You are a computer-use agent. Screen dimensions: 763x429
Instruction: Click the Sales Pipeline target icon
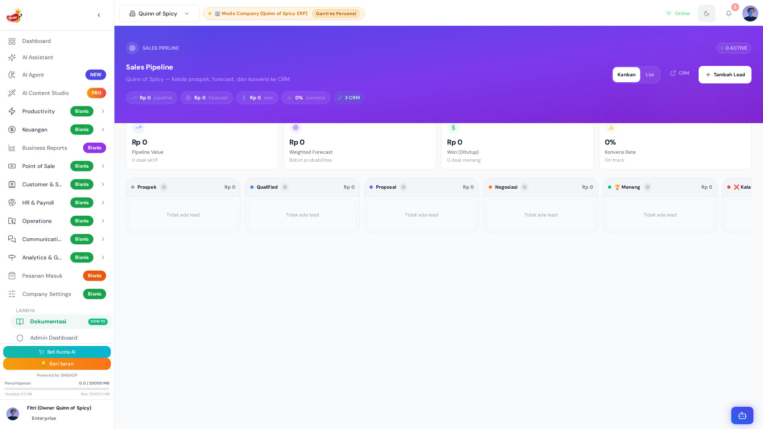click(132, 48)
